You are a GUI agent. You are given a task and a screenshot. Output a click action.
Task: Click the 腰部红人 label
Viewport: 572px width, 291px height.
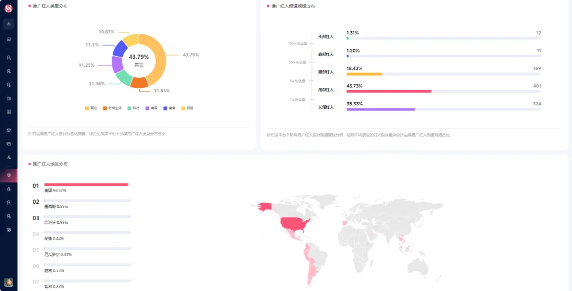(x=326, y=72)
